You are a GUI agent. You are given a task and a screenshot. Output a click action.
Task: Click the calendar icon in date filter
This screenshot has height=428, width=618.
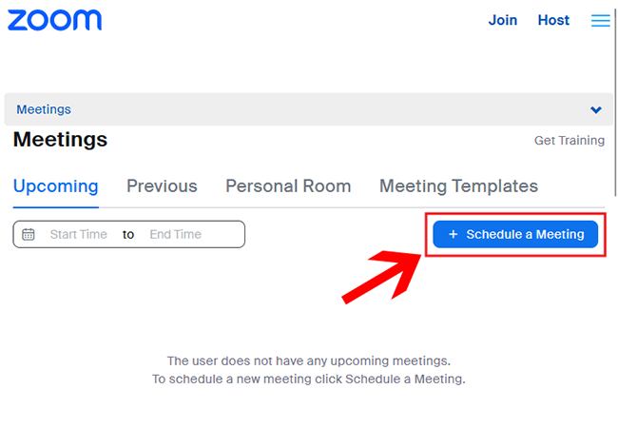(x=29, y=234)
